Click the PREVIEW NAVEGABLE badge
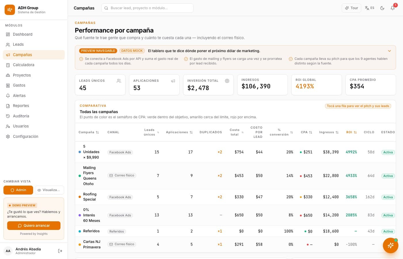The image size is (403, 259). pyautogui.click(x=98, y=51)
